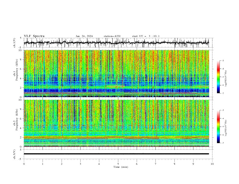
Task: Click the ch.3 flat black voltage trace
Action: (x=116, y=154)
